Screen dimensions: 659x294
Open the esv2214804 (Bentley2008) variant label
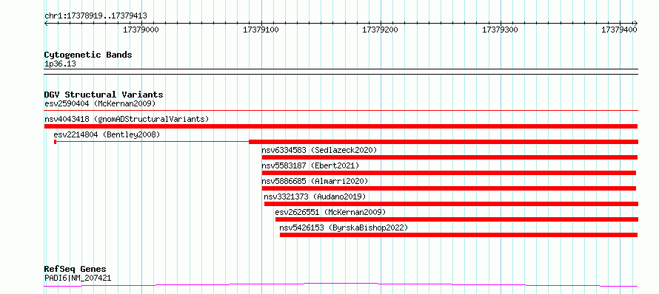click(x=107, y=134)
